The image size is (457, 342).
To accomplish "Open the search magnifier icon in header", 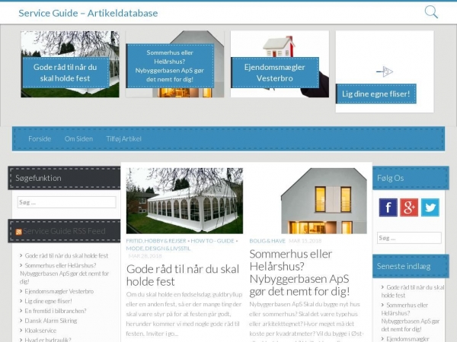I will click(x=431, y=12).
